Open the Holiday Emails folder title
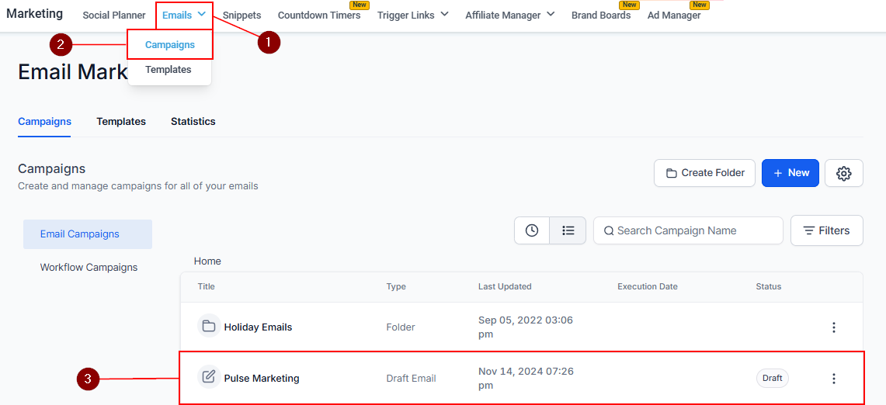The height and width of the screenshot is (405, 886). point(259,327)
